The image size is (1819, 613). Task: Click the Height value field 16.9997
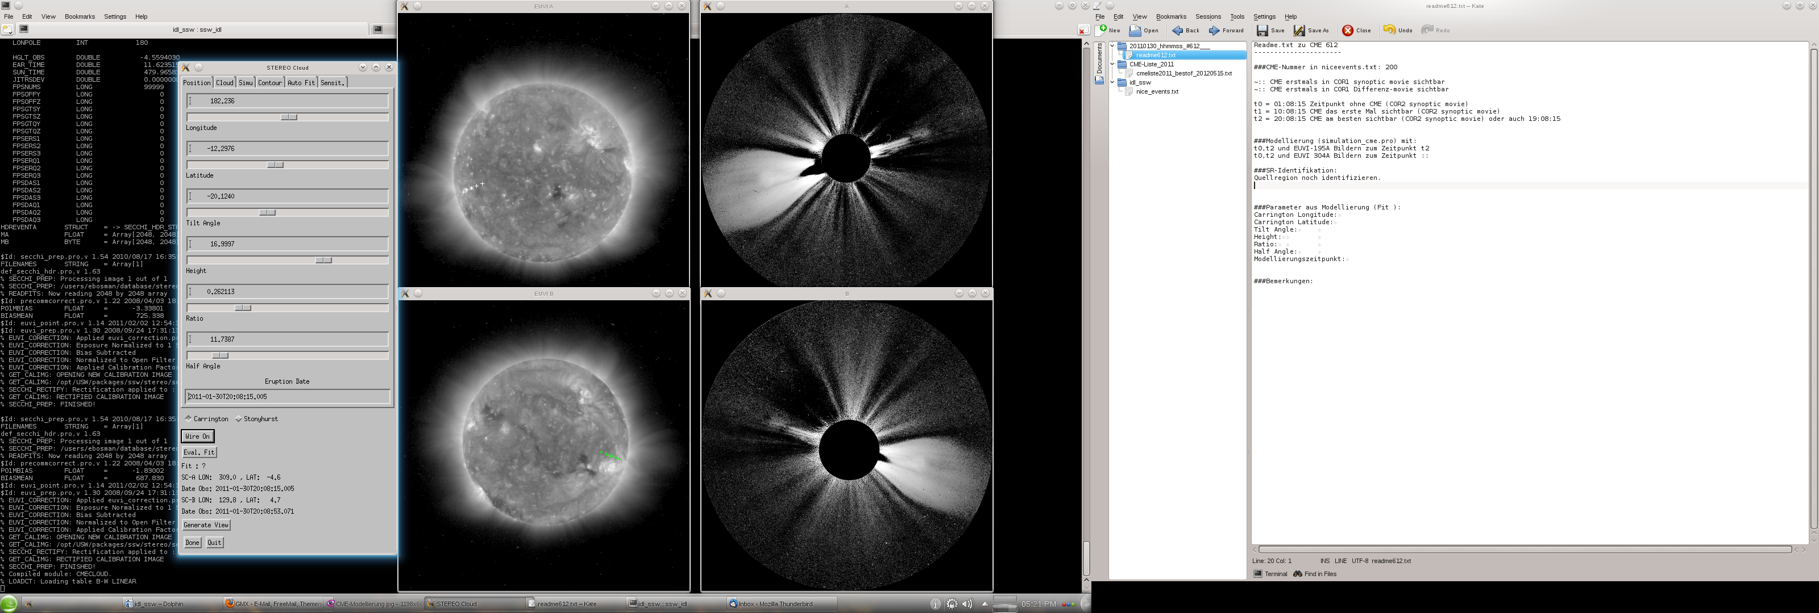288,244
